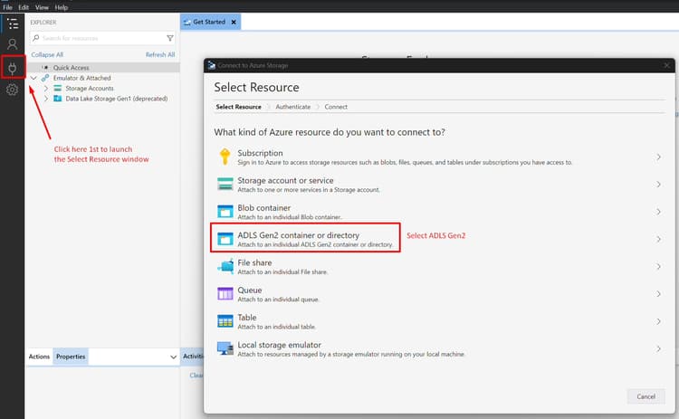Click the ADLS Gen2 container icon

pos(225,239)
